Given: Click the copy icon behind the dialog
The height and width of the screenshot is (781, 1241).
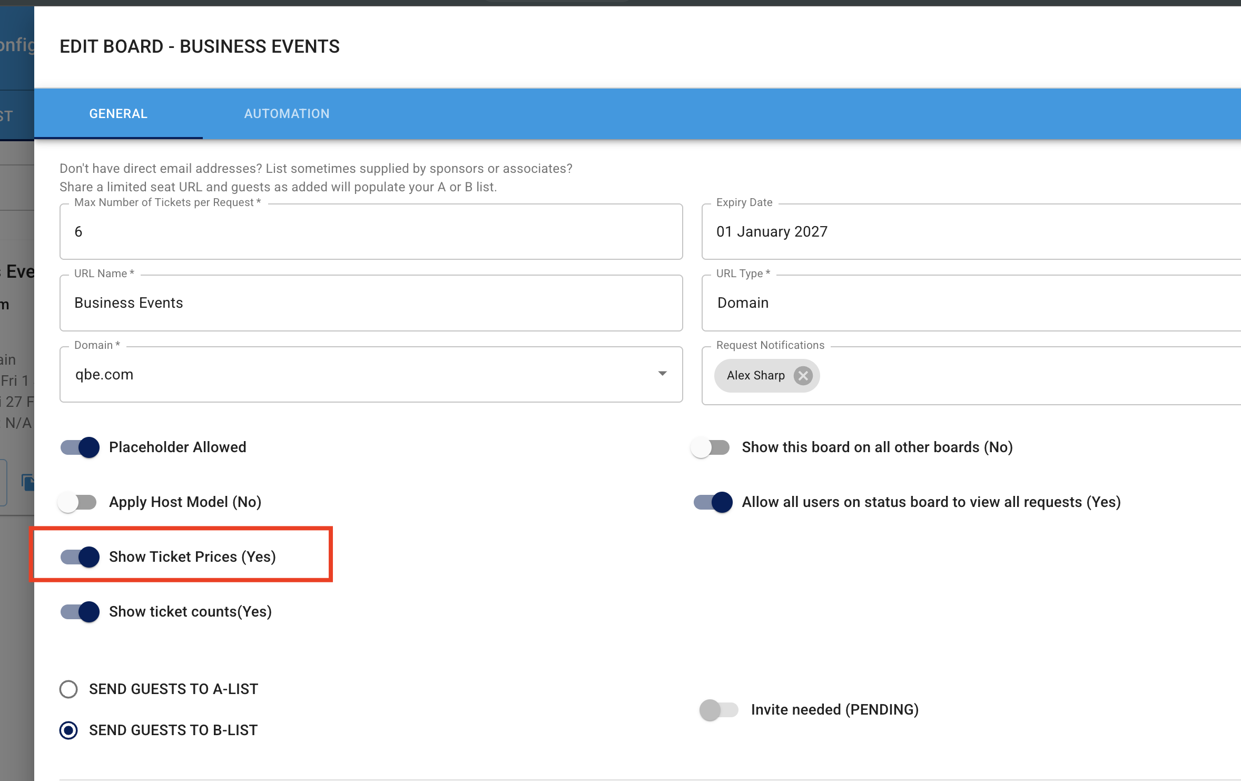Looking at the screenshot, I should coord(27,482).
